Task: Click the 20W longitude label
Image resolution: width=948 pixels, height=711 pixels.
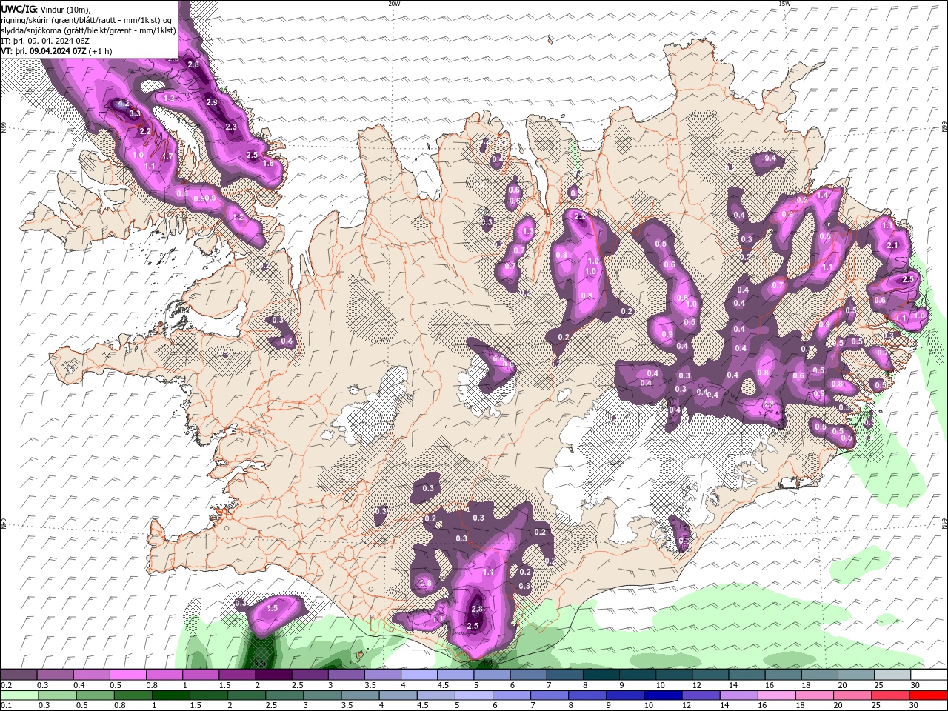Action: [x=394, y=4]
